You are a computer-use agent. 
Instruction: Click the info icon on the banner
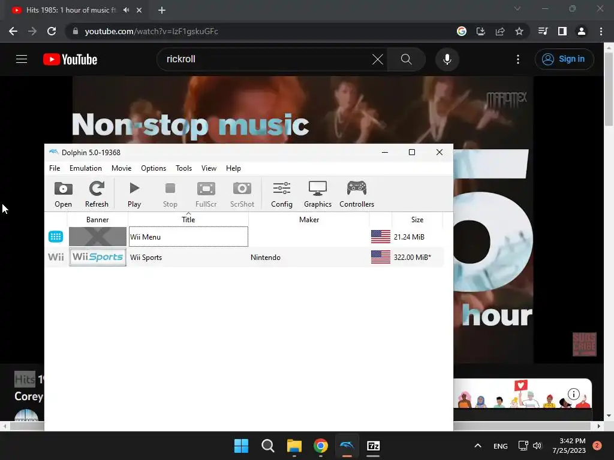574,394
